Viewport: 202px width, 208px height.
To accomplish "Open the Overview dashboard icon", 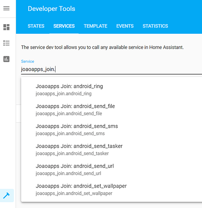I will point(6,27).
